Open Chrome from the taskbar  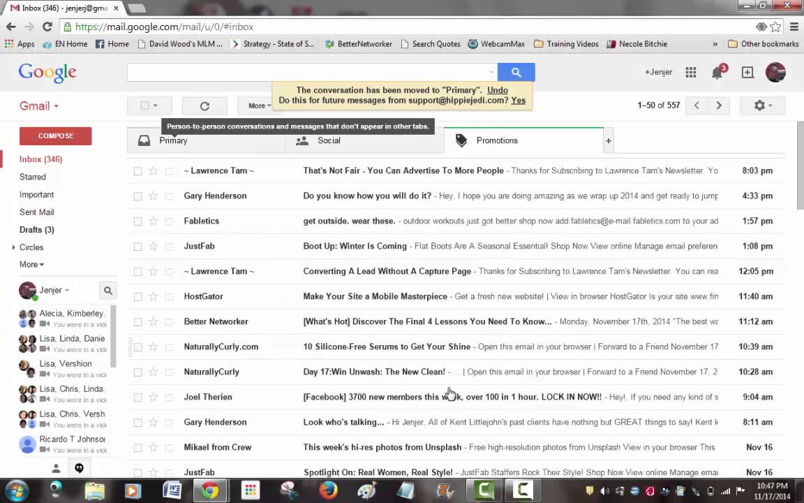tap(209, 490)
